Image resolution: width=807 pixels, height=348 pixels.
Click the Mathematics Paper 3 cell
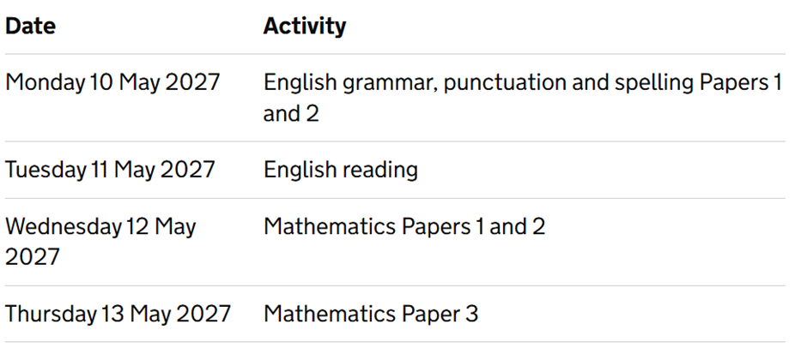pos(371,314)
